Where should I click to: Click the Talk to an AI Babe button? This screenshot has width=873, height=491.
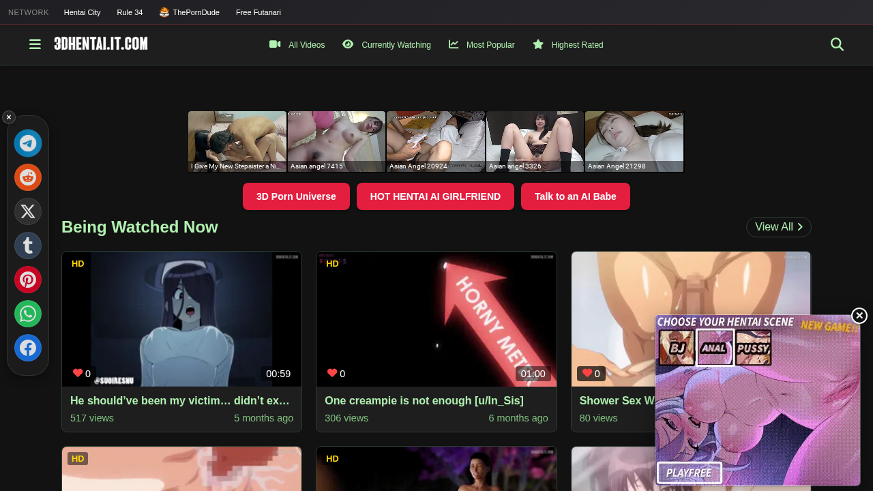(576, 196)
